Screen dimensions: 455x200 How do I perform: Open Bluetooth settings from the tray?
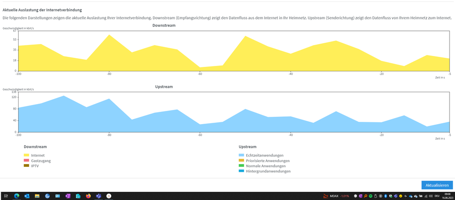pos(386,196)
